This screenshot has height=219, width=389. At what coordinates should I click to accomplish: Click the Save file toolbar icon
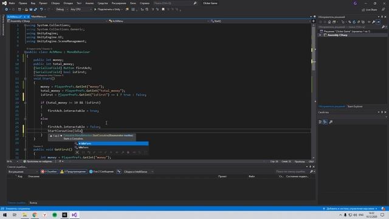(x=31, y=10)
